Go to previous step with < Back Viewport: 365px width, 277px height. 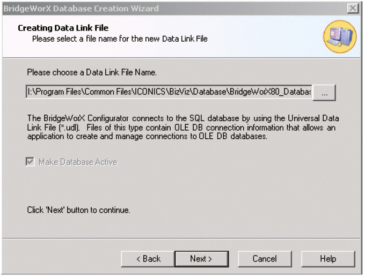[148, 259]
